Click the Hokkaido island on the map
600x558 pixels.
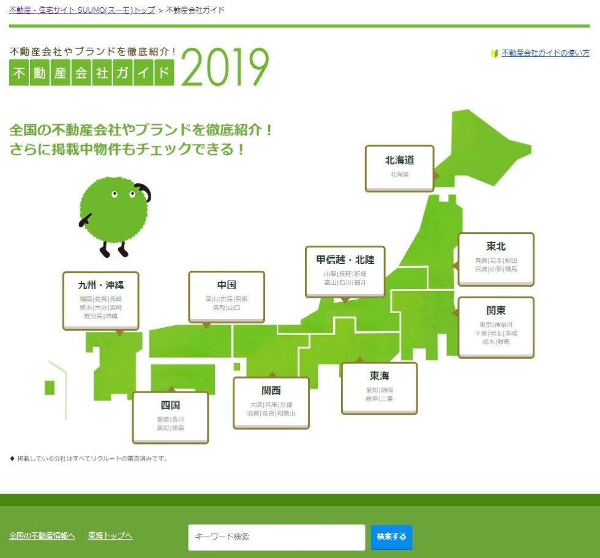click(x=482, y=148)
